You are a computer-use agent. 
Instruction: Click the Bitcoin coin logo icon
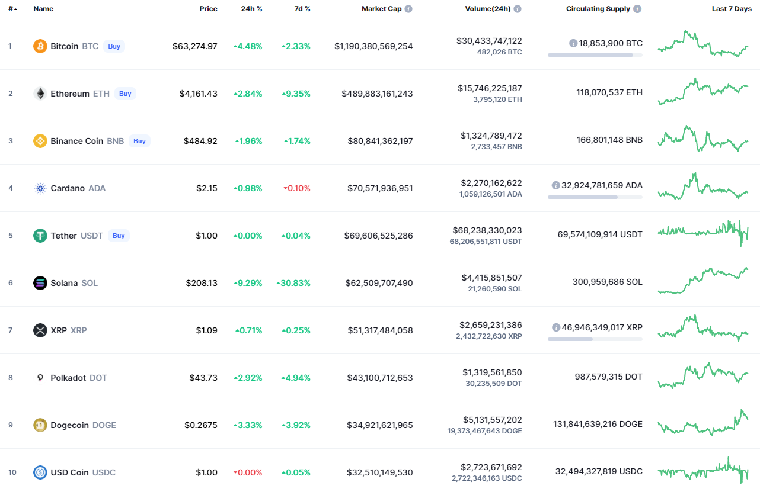40,46
